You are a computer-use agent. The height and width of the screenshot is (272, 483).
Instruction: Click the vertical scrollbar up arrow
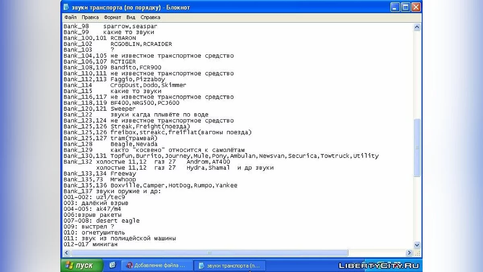point(417,27)
